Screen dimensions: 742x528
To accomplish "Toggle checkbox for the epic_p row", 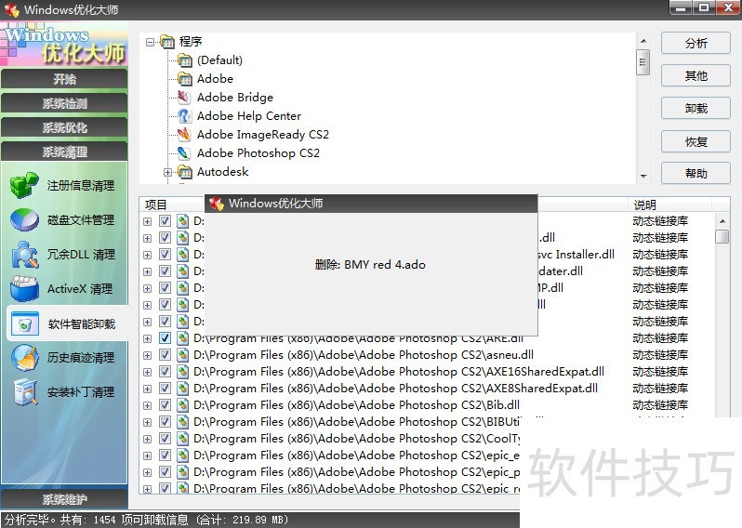I will 165,472.
